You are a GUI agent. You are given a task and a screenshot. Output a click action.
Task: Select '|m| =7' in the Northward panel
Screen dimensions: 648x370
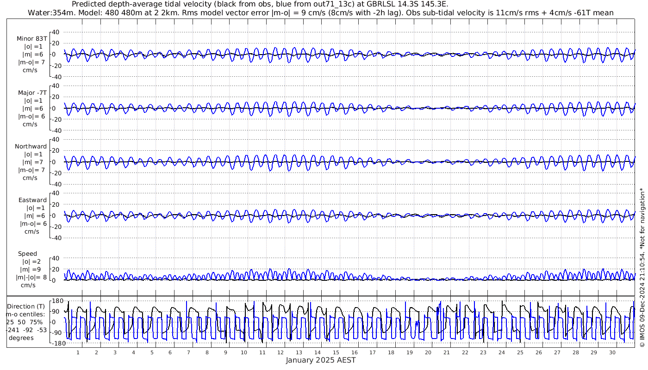[33, 162]
